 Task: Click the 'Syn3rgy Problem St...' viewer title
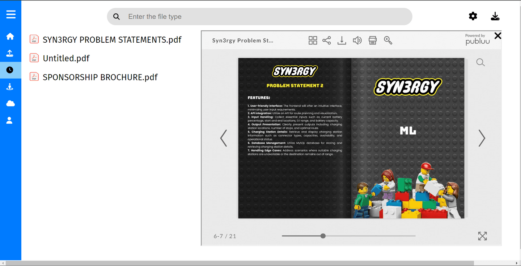pyautogui.click(x=243, y=41)
